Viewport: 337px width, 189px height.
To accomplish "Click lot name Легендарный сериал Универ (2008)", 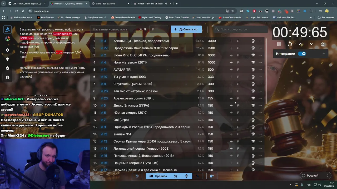I will (141, 149).
